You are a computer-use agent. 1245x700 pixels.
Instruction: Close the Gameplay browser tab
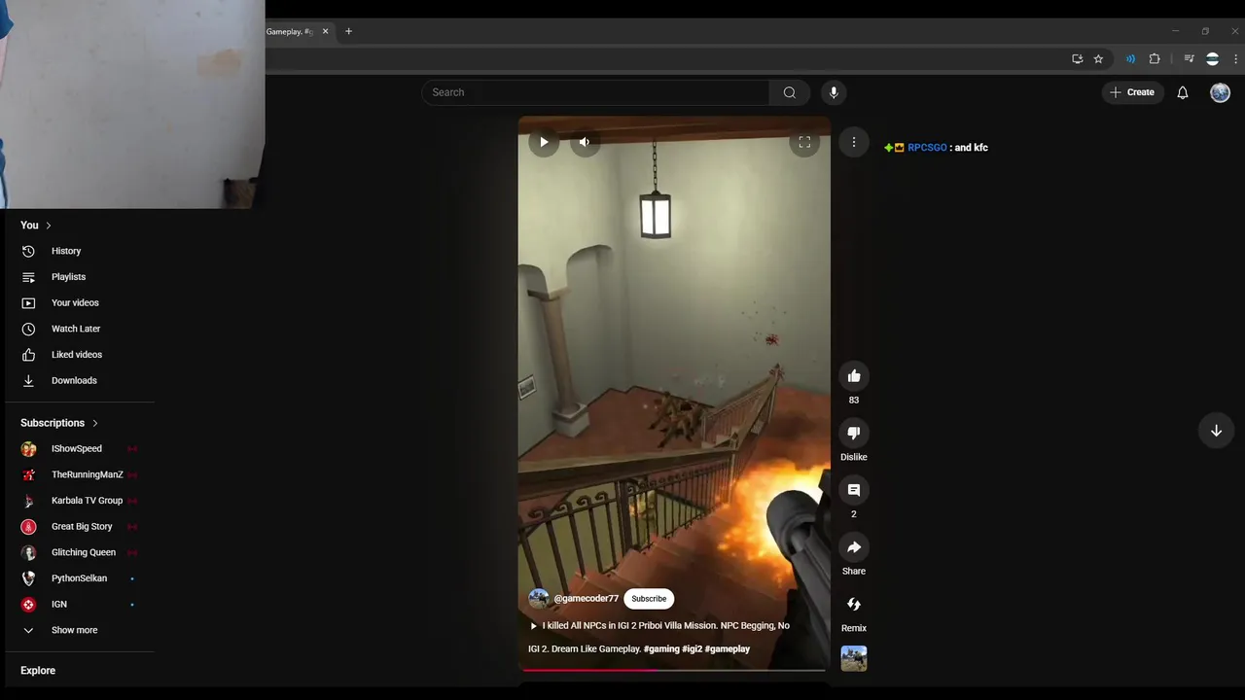click(325, 31)
